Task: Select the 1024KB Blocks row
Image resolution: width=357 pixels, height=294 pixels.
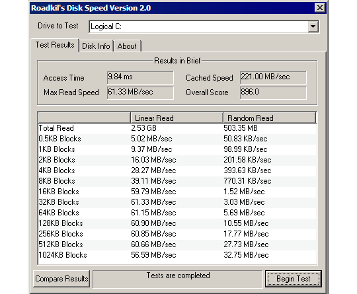Action: [x=177, y=255]
